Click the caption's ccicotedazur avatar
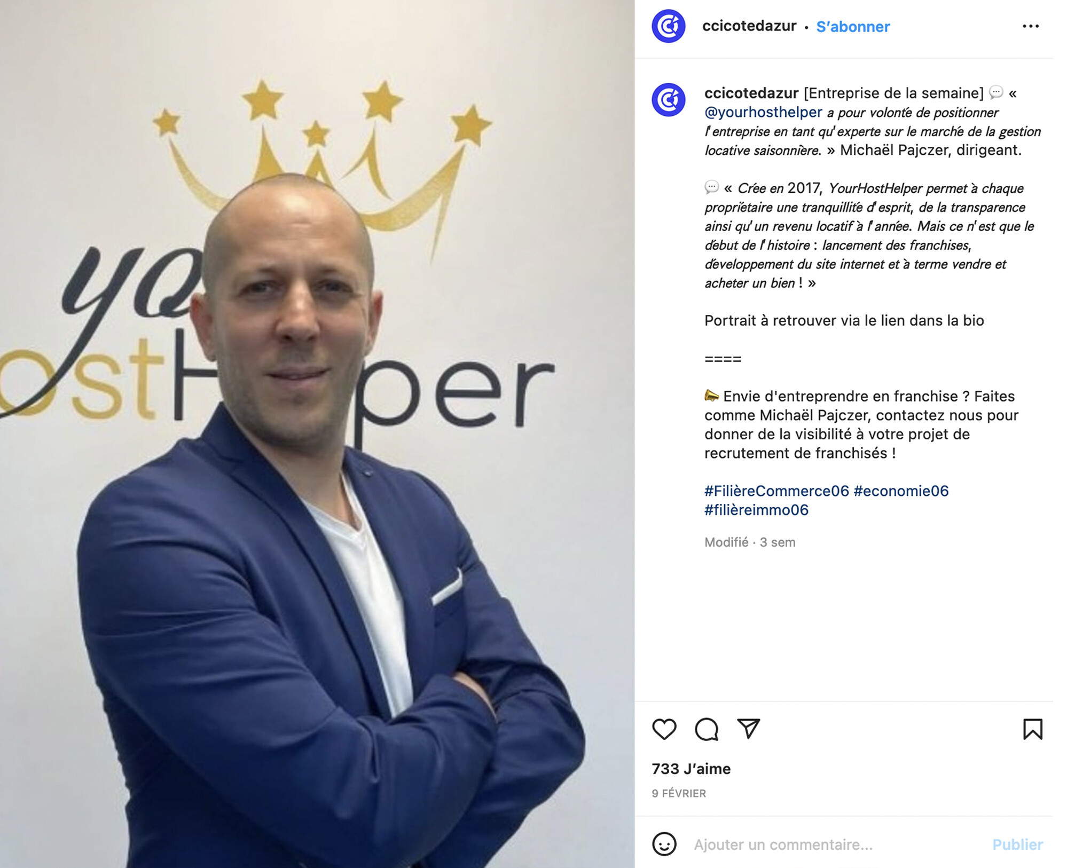This screenshot has height=868, width=1067. coord(669,100)
